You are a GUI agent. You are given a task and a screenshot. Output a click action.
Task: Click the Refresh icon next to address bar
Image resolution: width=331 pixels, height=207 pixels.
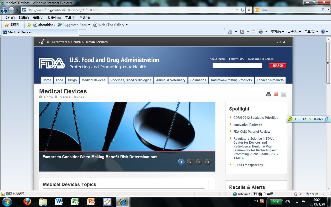(242, 10)
